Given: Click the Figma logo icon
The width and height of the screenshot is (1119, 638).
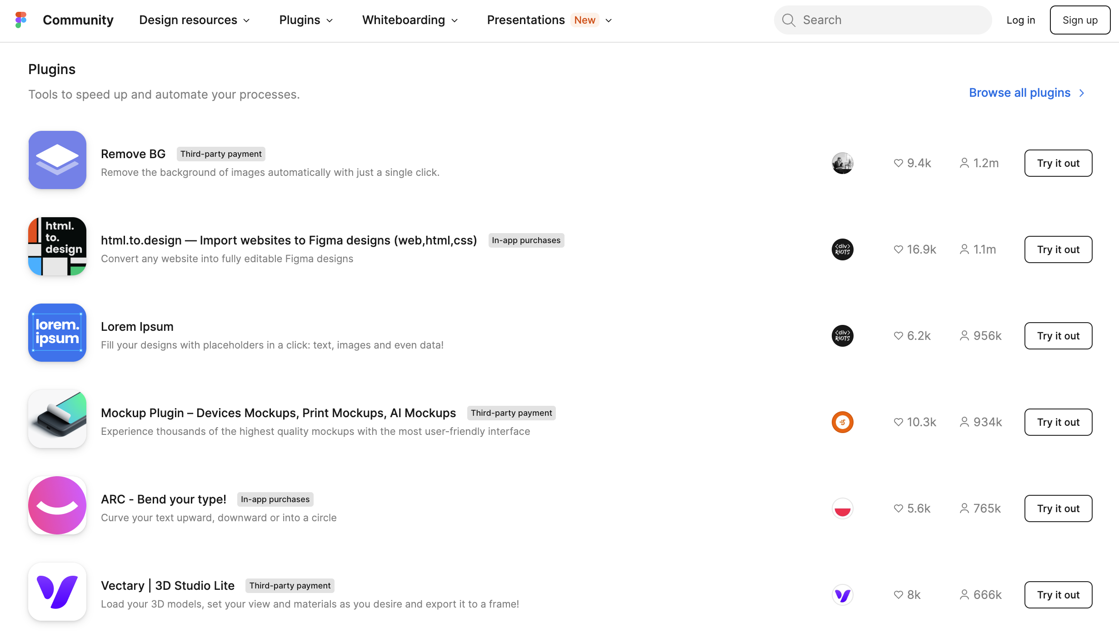Looking at the screenshot, I should (x=21, y=20).
